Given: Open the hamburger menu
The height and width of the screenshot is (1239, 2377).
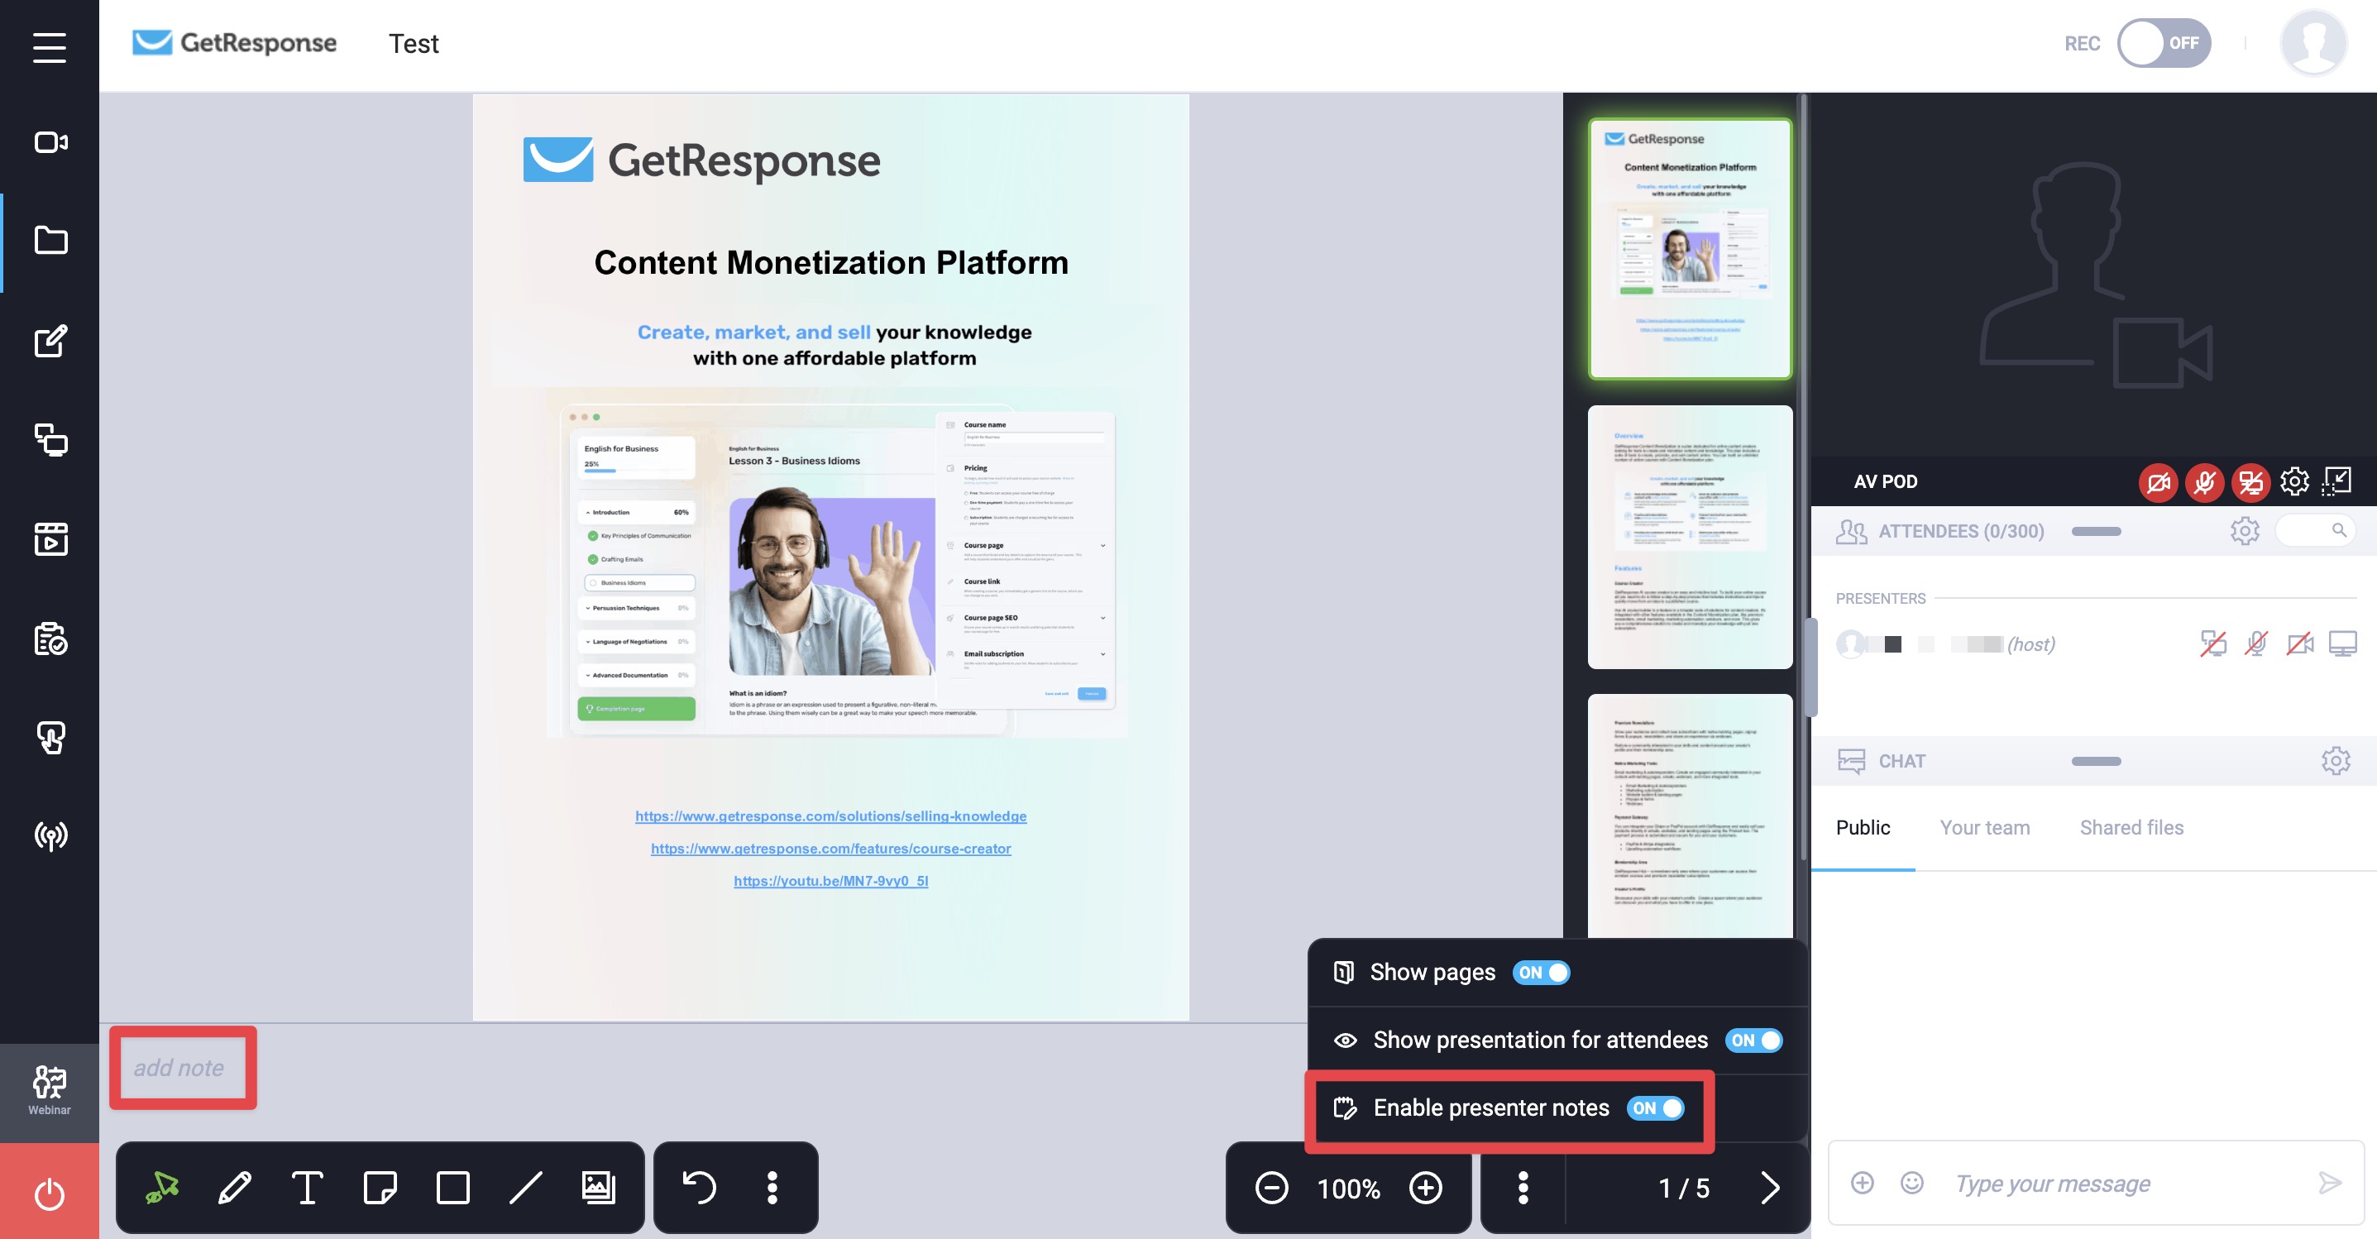Looking at the screenshot, I should (x=49, y=47).
